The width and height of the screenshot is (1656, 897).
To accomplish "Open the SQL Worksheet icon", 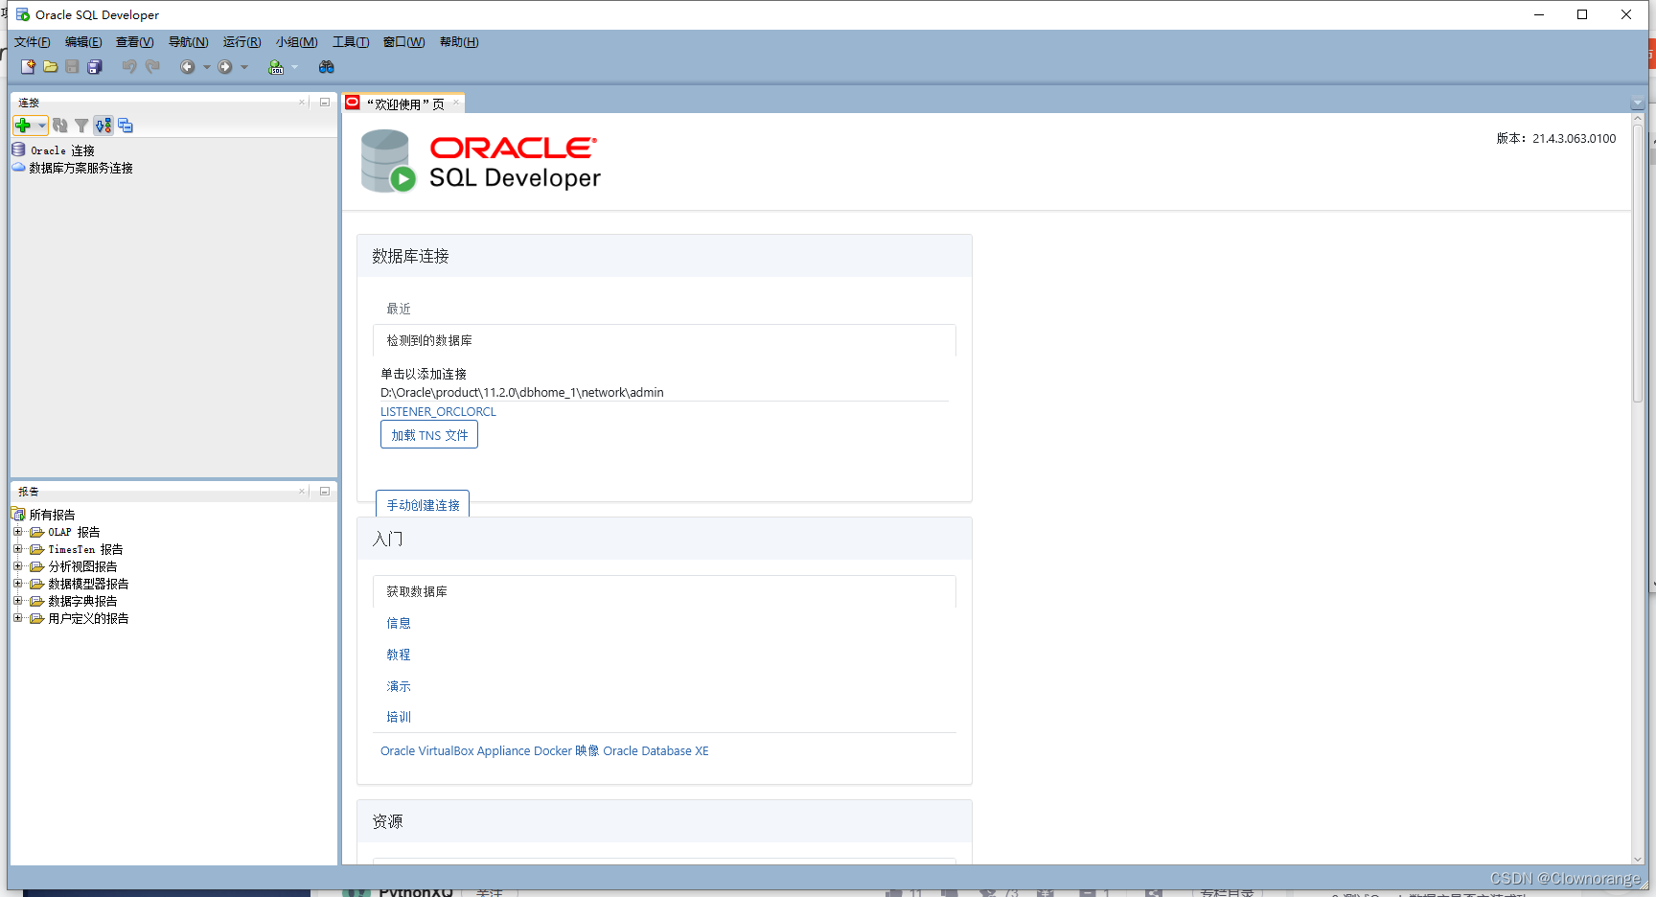I will (276, 67).
